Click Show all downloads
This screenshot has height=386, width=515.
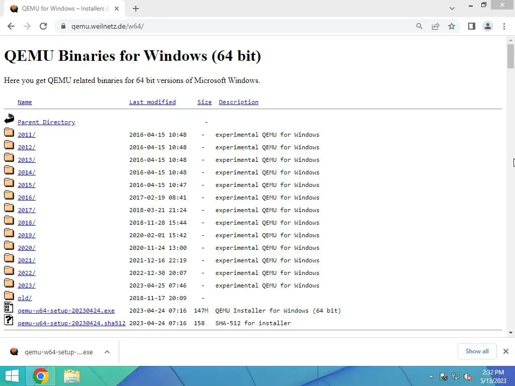477,351
